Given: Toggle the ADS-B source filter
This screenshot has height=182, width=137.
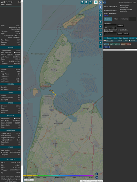Looking at the screenshot, I should [x=106, y=44].
